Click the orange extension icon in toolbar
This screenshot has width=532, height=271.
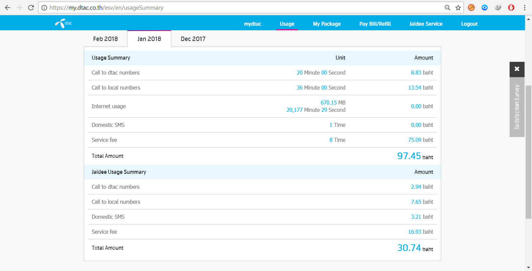click(471, 8)
